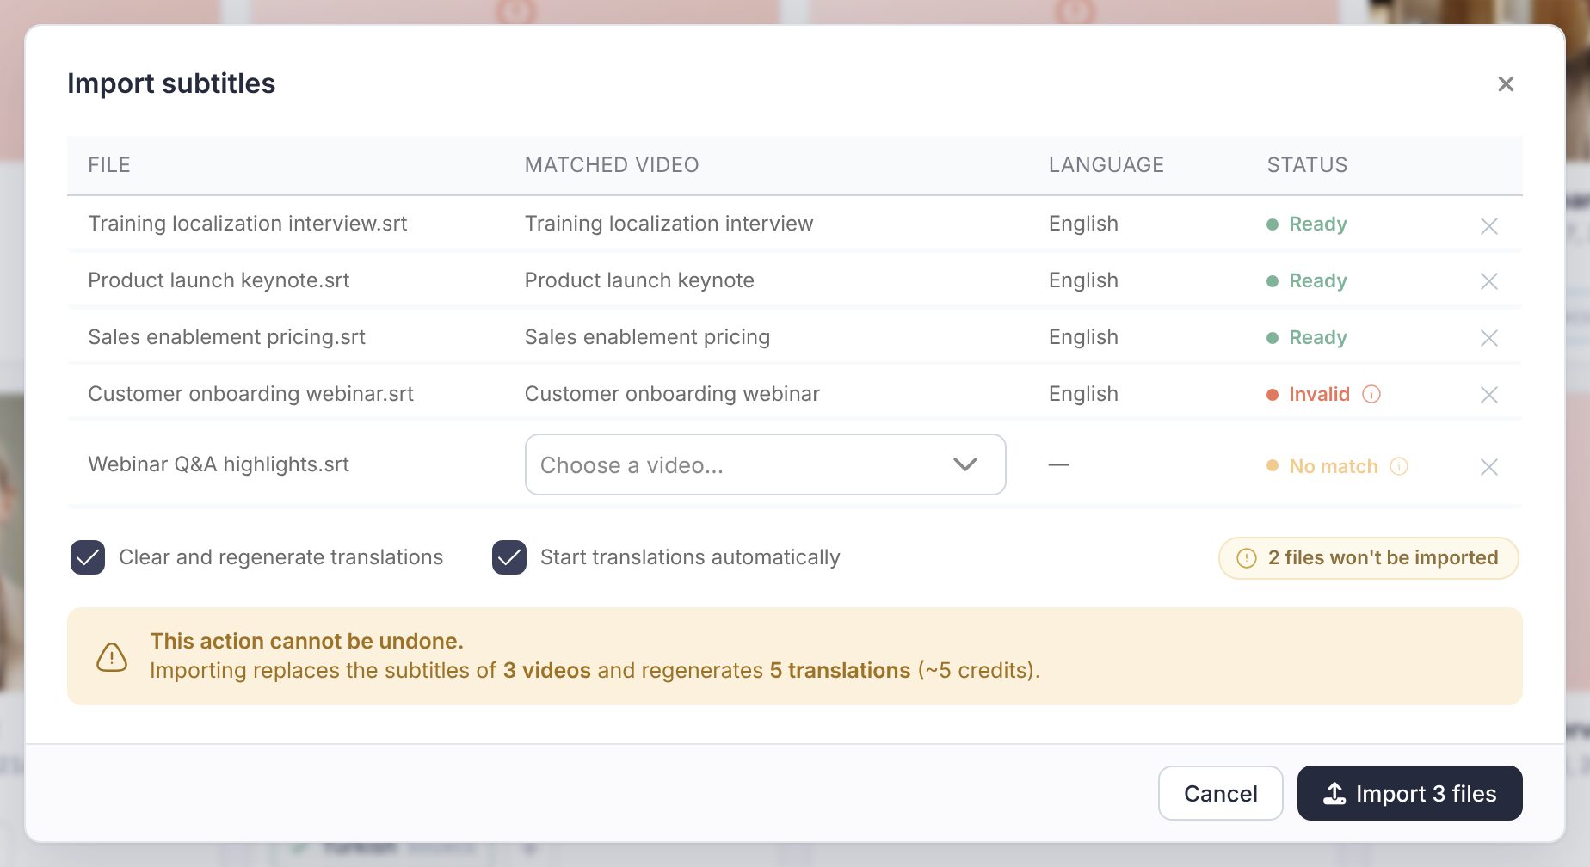Select Product launch keynote.srt file name

click(x=219, y=280)
